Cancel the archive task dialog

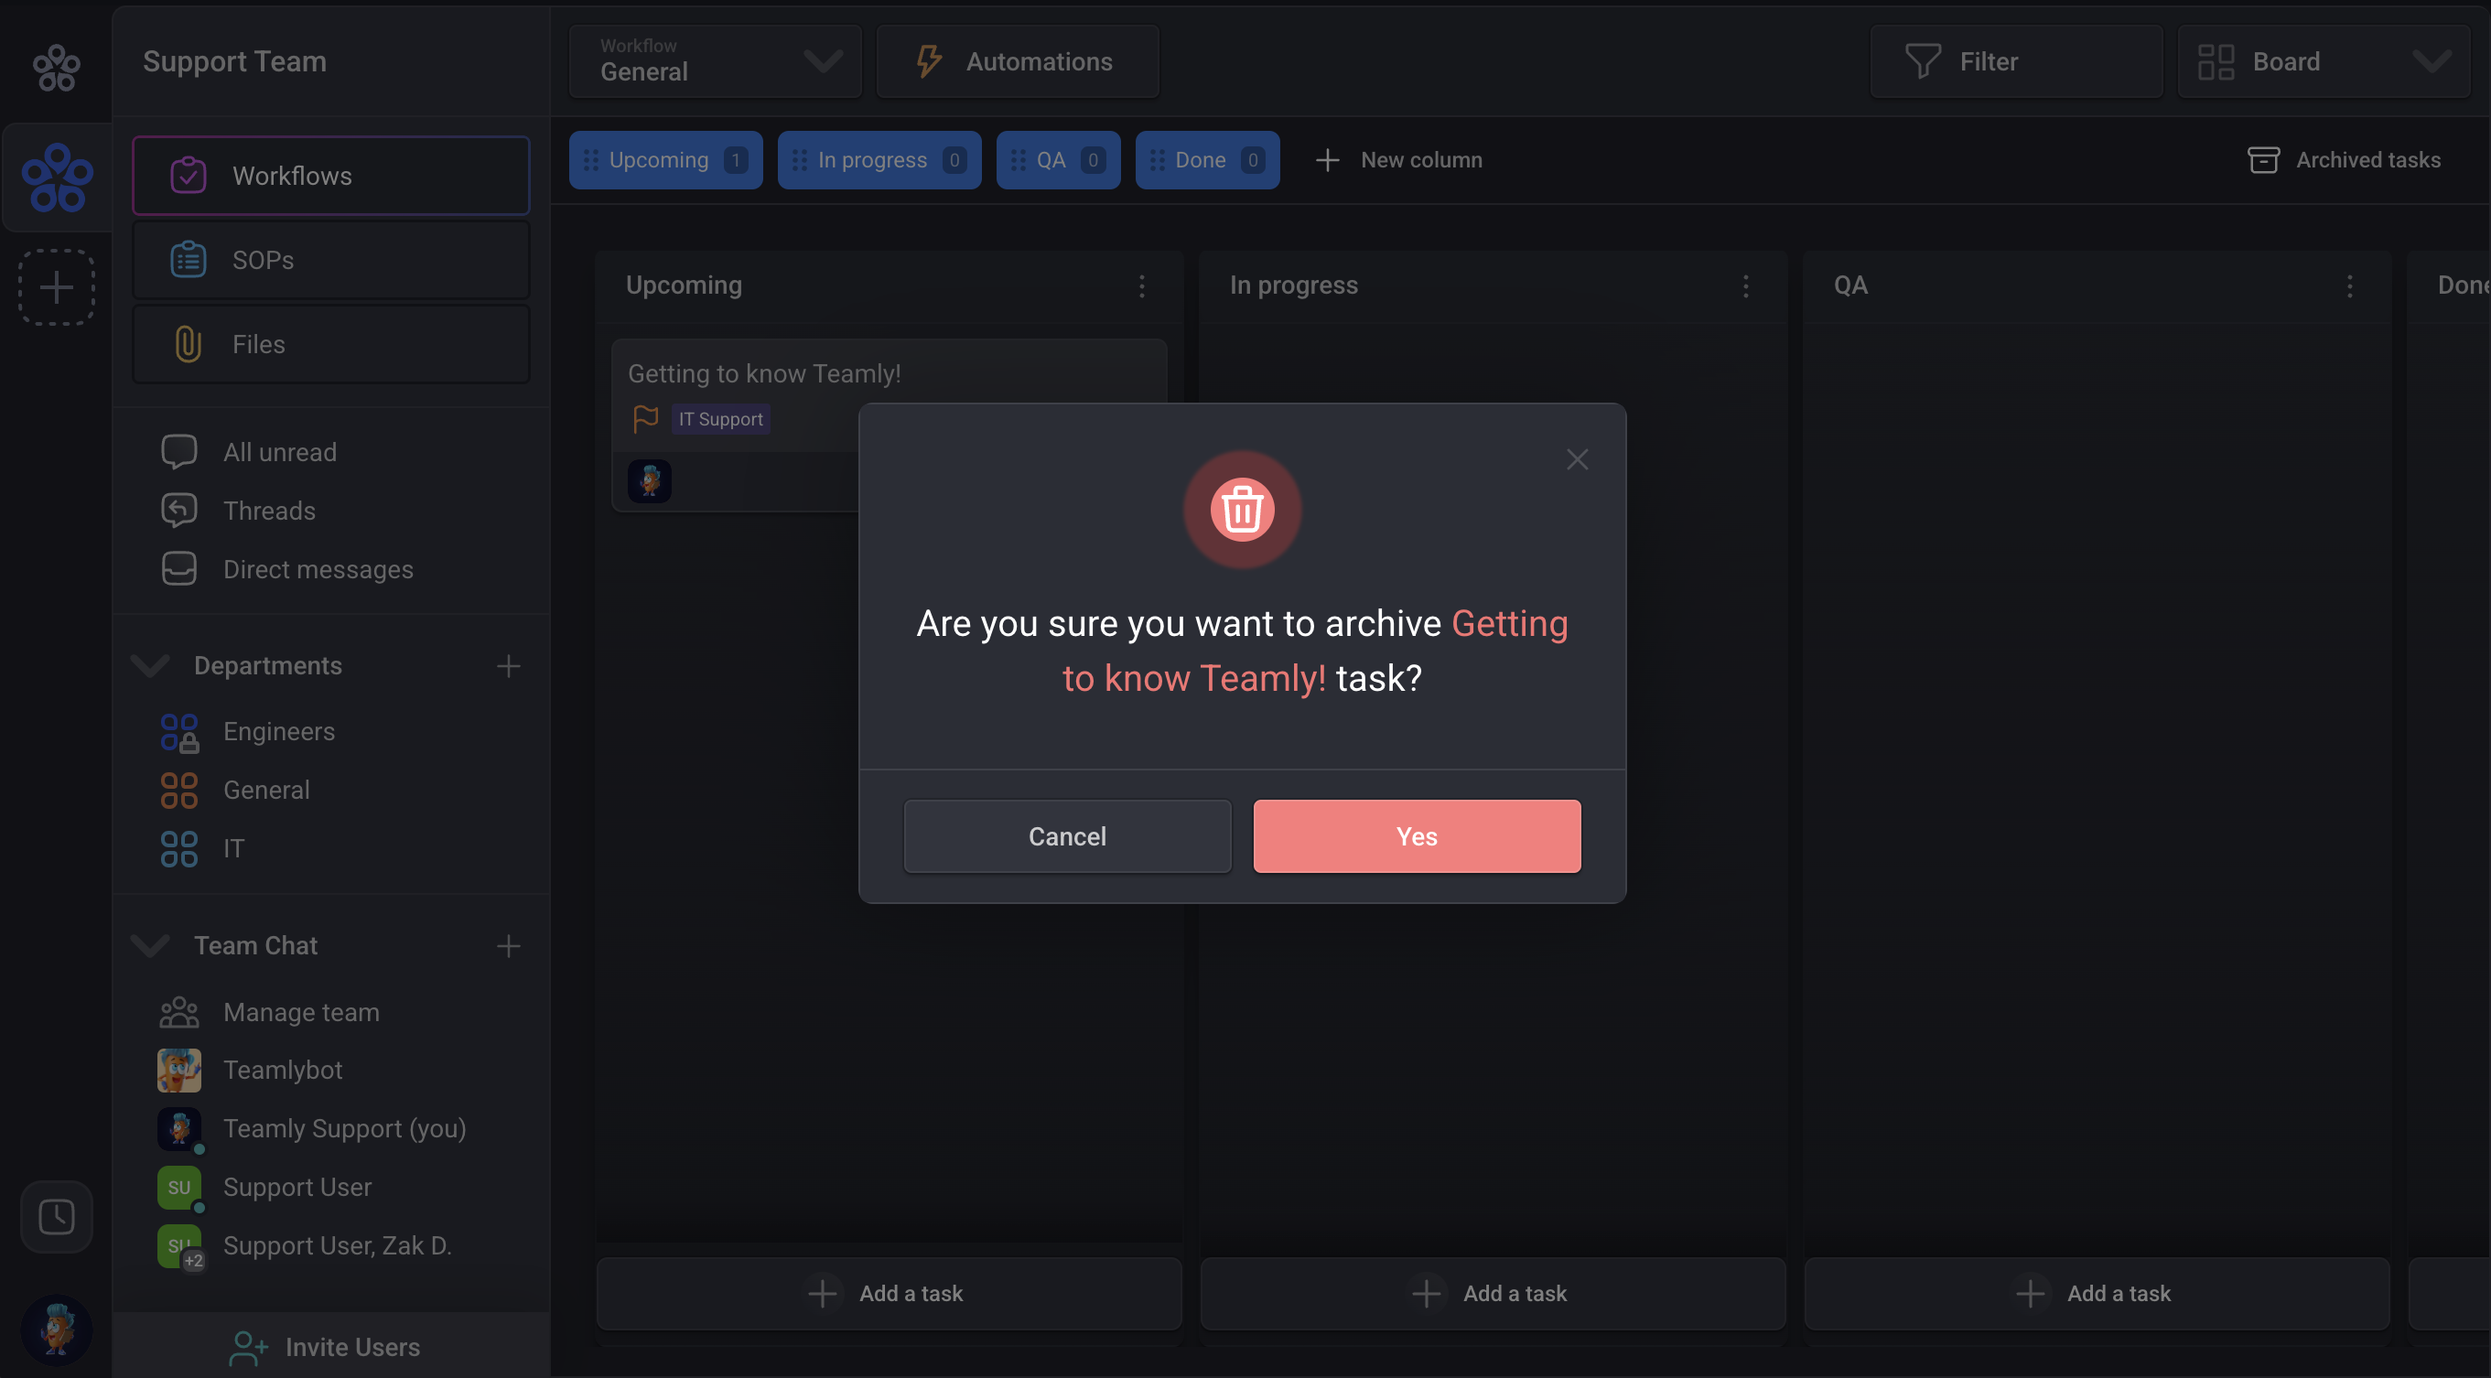1067,835
